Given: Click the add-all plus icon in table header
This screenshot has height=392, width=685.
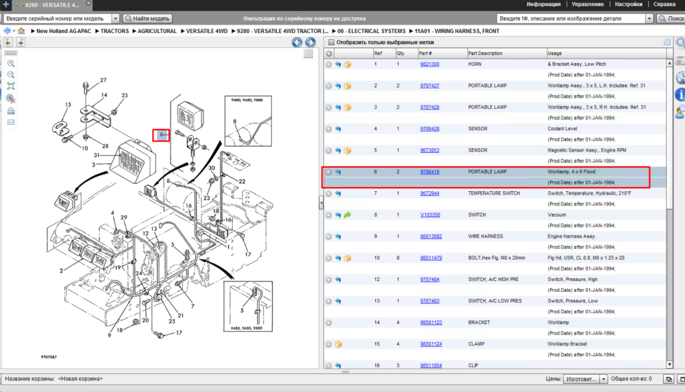Looking at the screenshot, I should click(329, 53).
